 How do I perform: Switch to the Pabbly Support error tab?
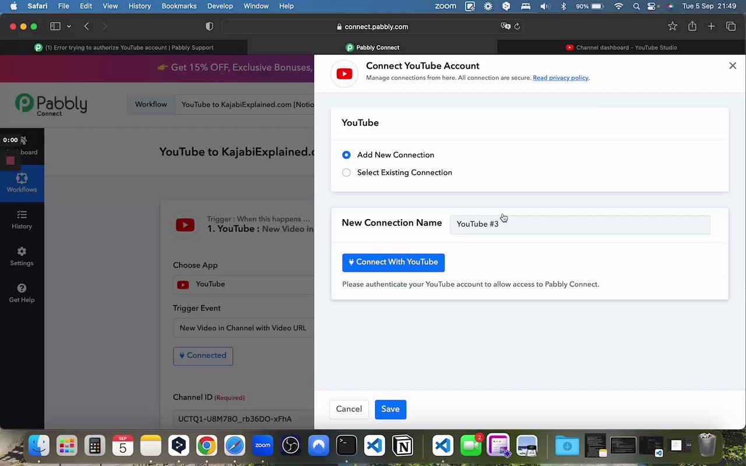point(124,47)
